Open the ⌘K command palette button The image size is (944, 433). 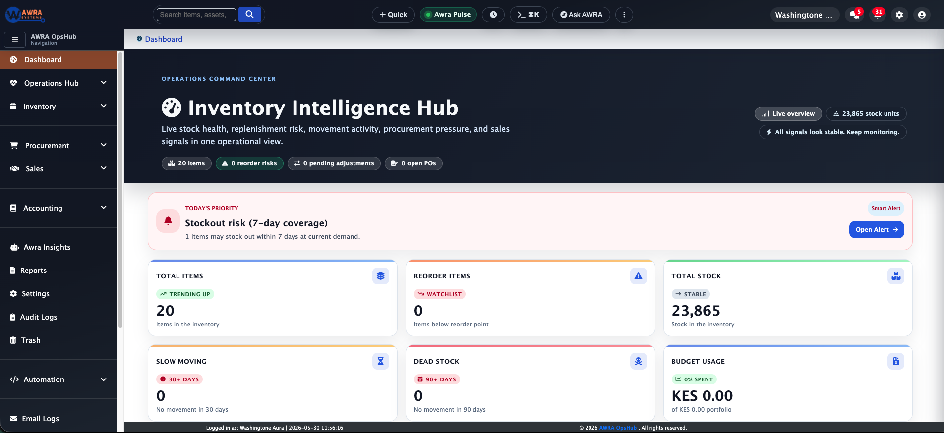click(x=529, y=15)
